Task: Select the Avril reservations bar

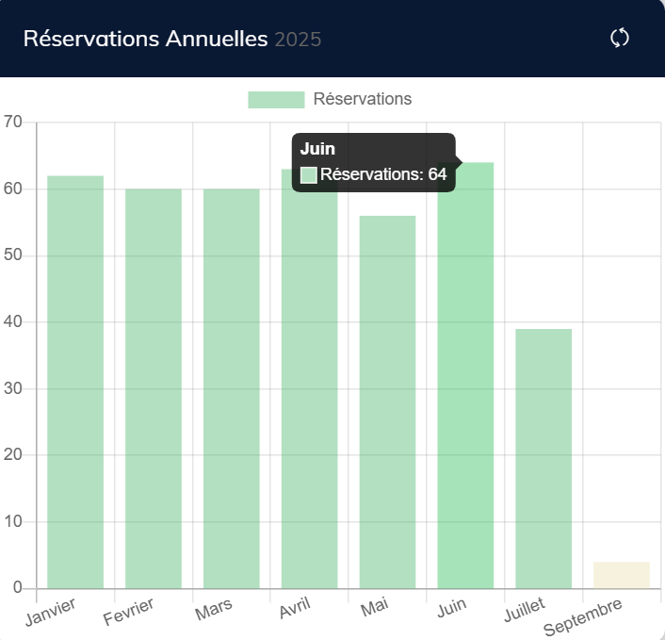Action: click(310, 396)
